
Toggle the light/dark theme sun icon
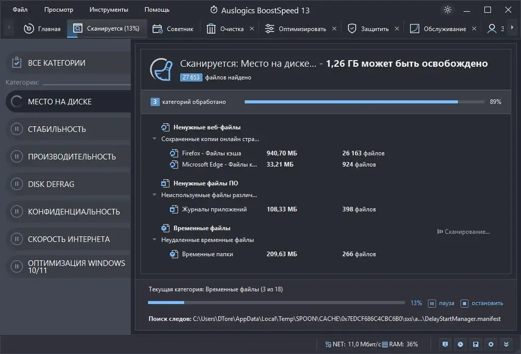[448, 9]
